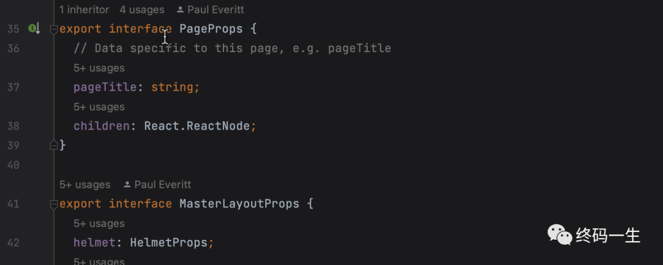Click line number 40 in the gutter
The width and height of the screenshot is (663, 265).
(13, 165)
